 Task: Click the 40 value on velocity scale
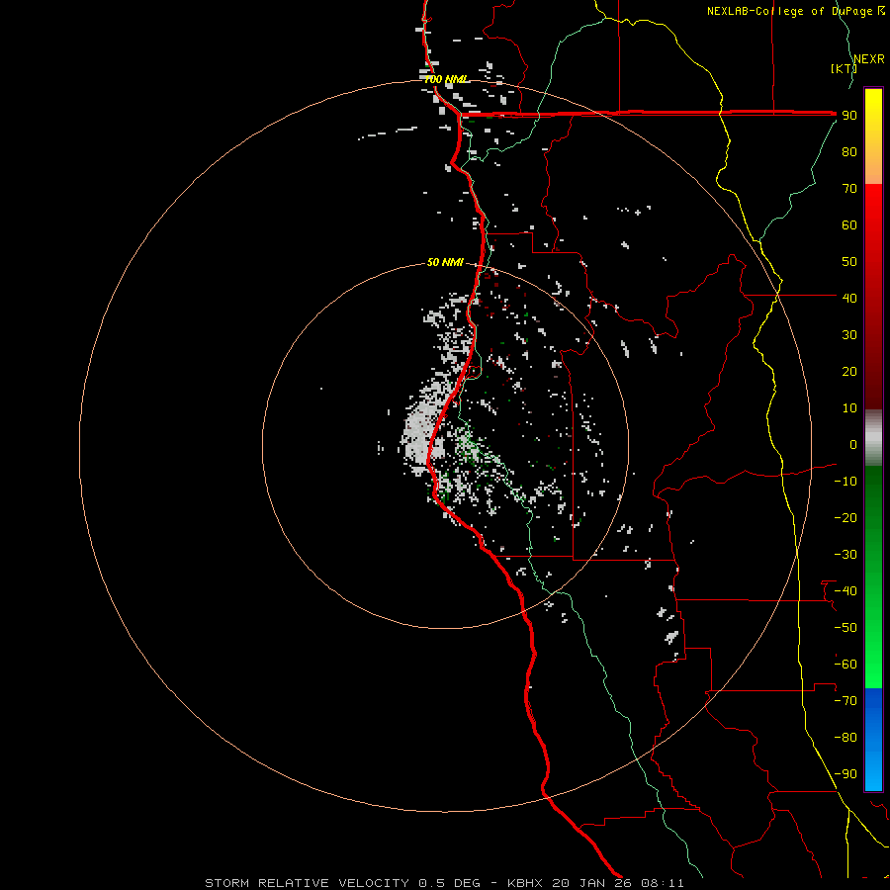849,298
